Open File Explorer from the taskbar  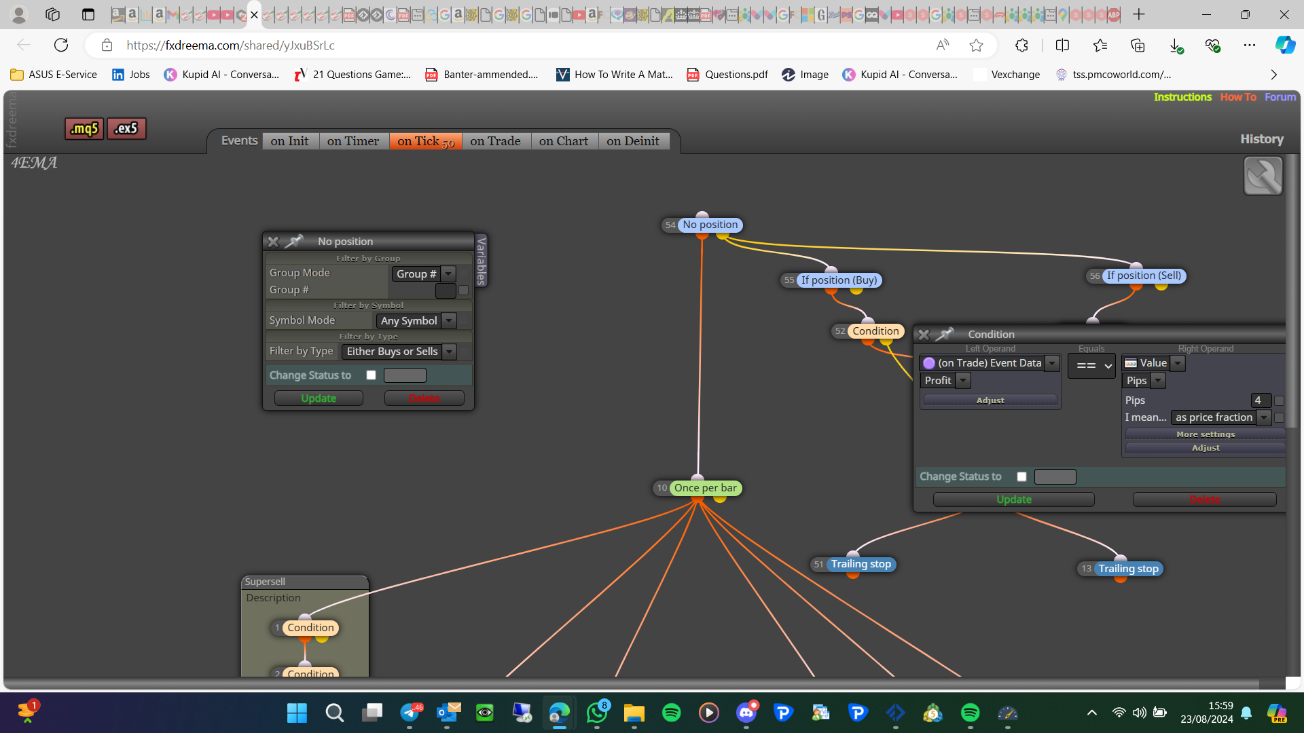tap(634, 713)
